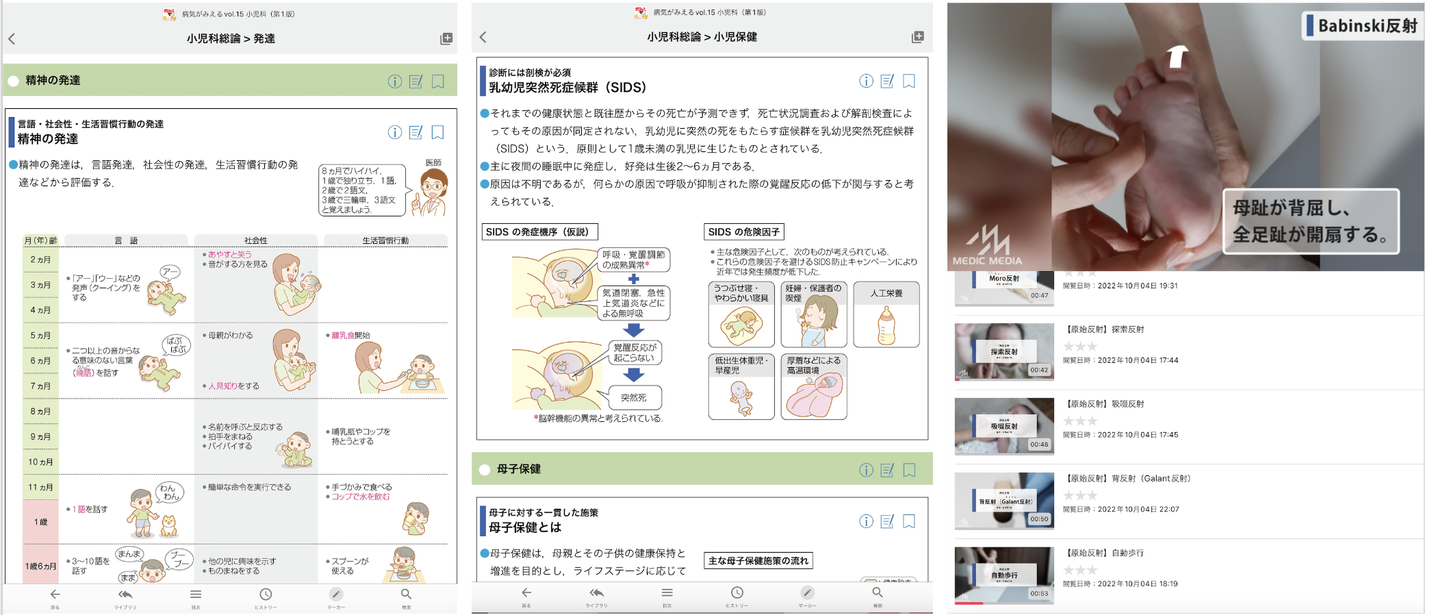Viewport: 1432px width, 615px height.
Task: Open SIDS の危険因子 figure label
Action: pyautogui.click(x=744, y=232)
